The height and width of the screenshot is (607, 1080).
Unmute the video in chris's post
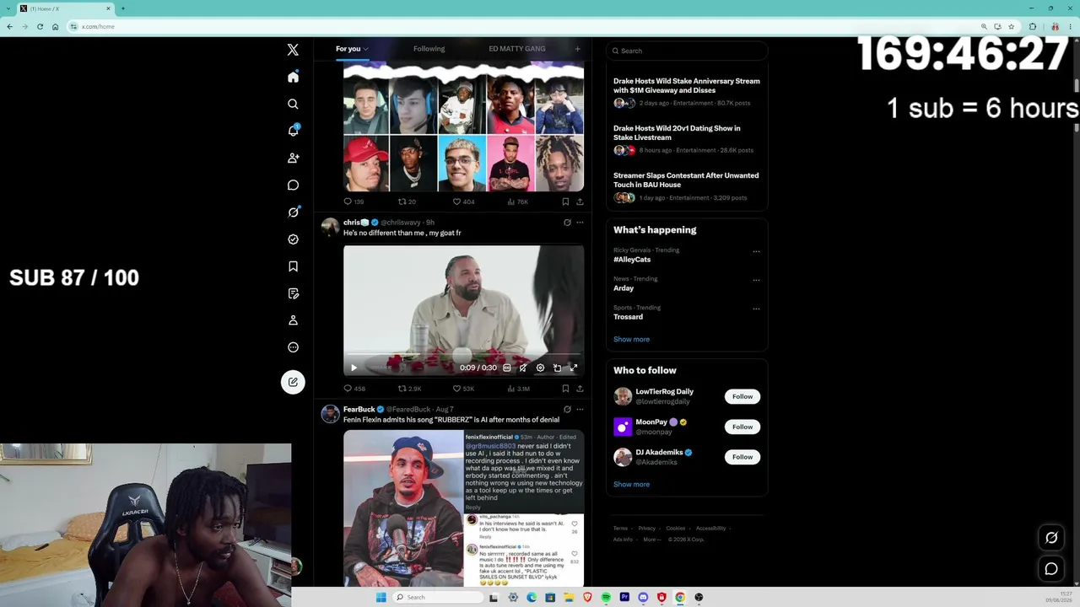tap(523, 368)
